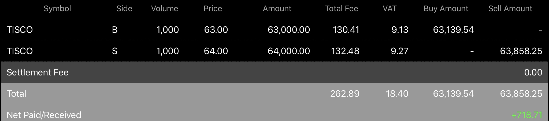This screenshot has height=121, width=549.
Task: Select the total VAT value 18.40
Action: click(397, 94)
